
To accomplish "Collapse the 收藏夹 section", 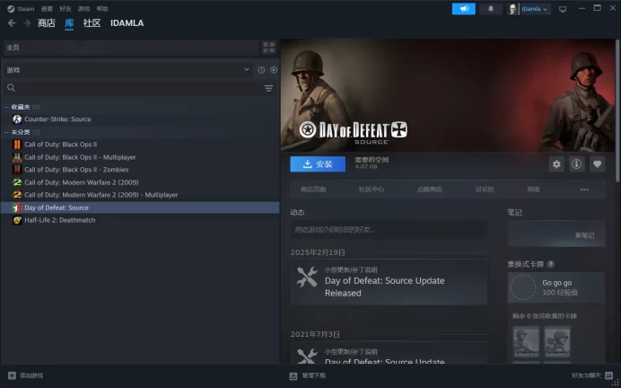I will click(7, 107).
